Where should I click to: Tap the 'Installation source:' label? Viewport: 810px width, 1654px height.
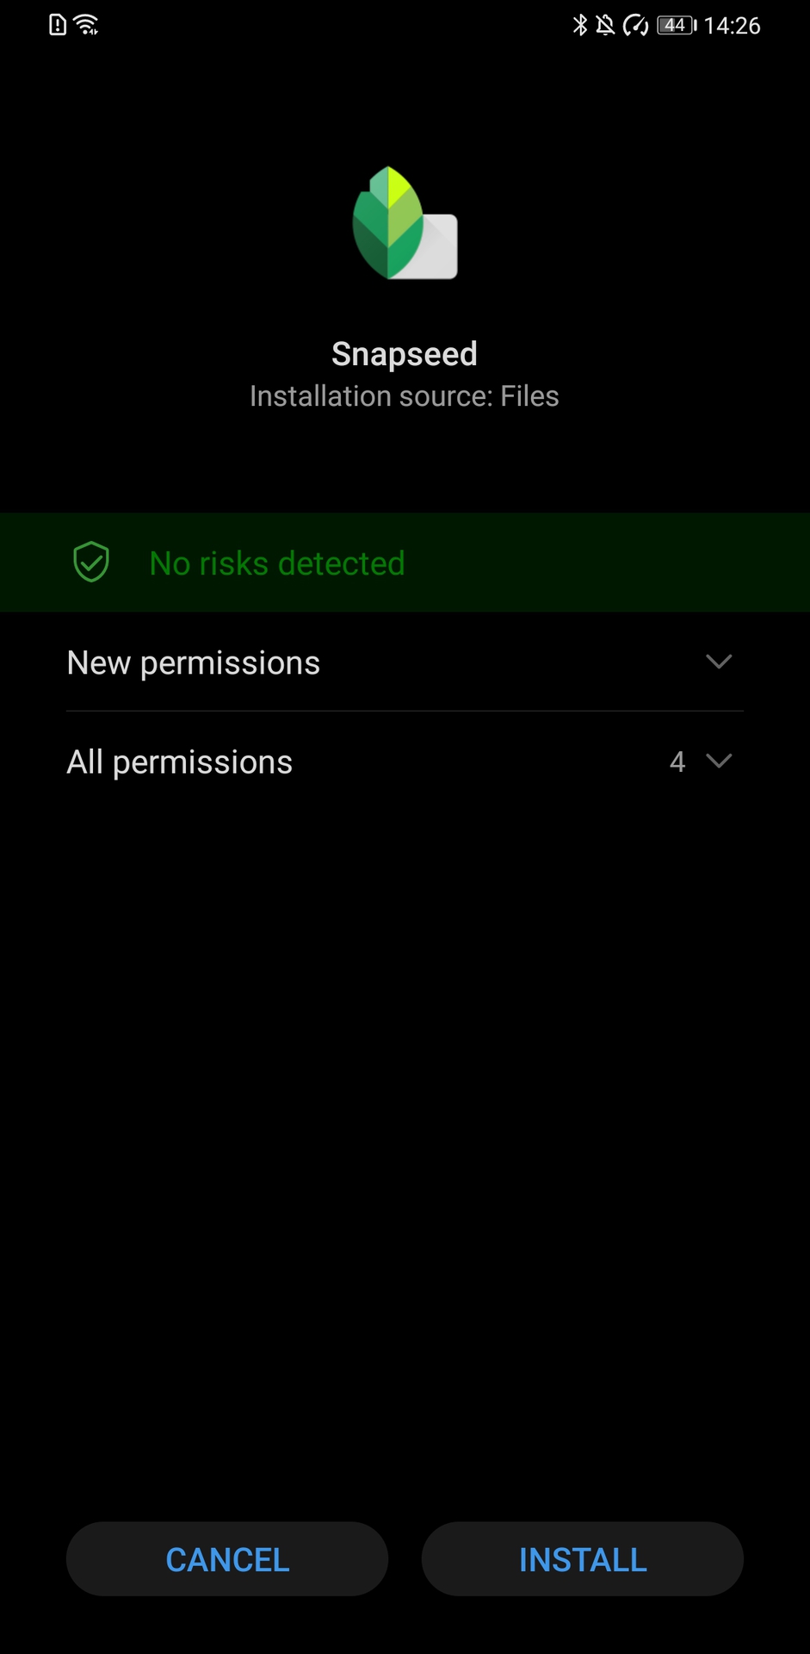point(371,396)
